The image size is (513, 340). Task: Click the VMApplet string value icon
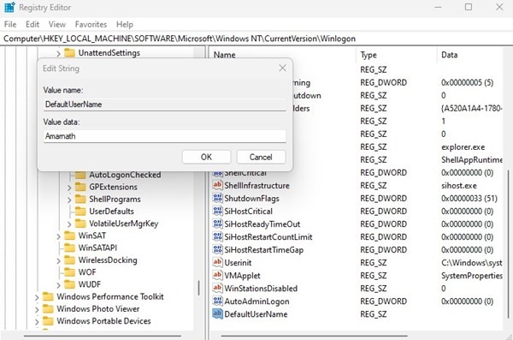217,276
